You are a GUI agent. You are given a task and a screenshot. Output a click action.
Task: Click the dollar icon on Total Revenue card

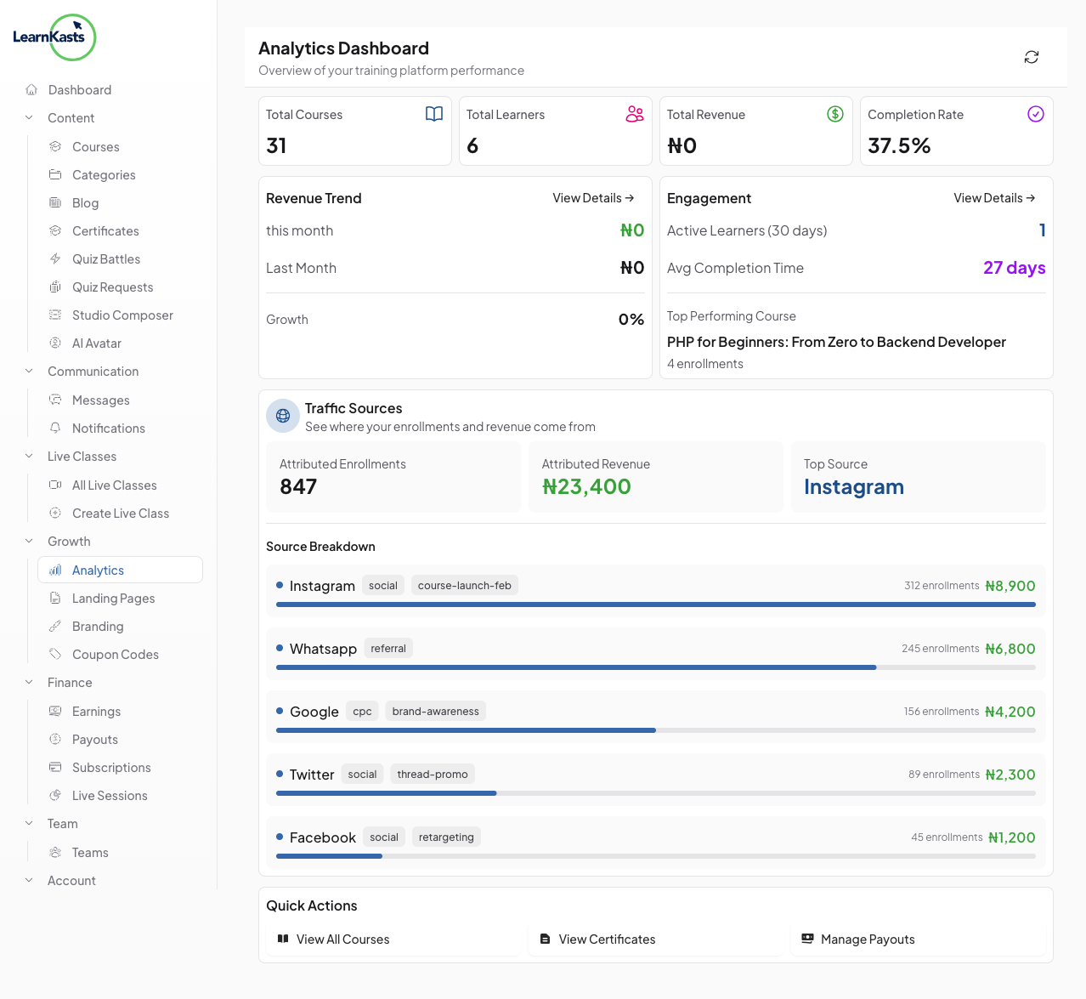(x=834, y=114)
